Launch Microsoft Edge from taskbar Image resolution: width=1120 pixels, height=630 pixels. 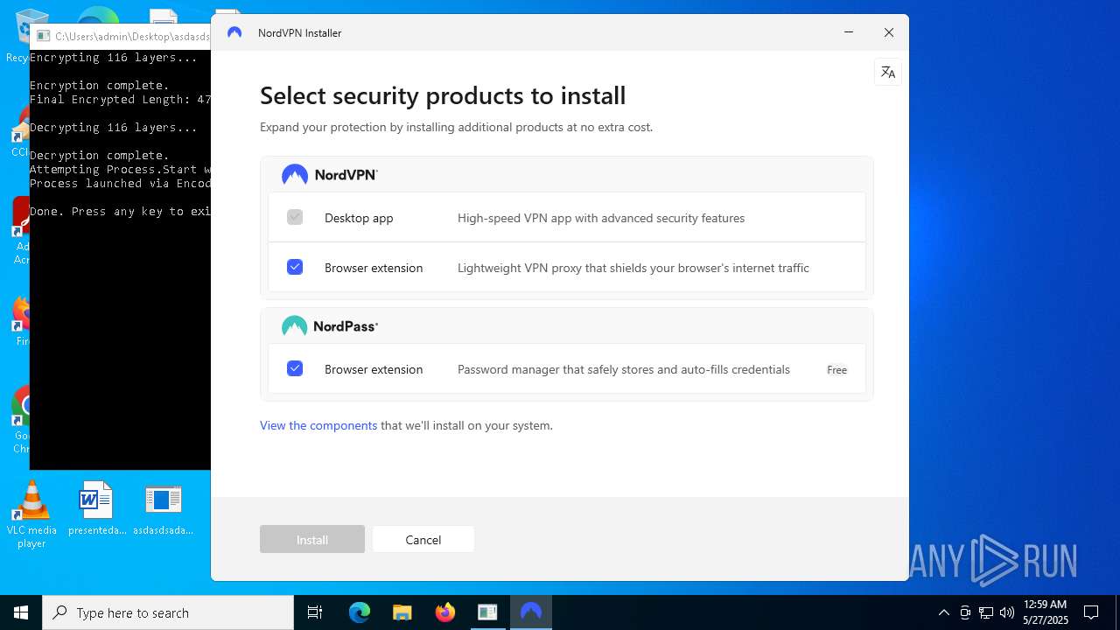[360, 612]
